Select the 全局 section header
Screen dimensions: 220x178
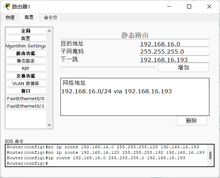pos(26,31)
